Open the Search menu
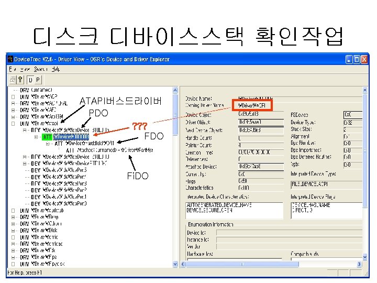 40,69
